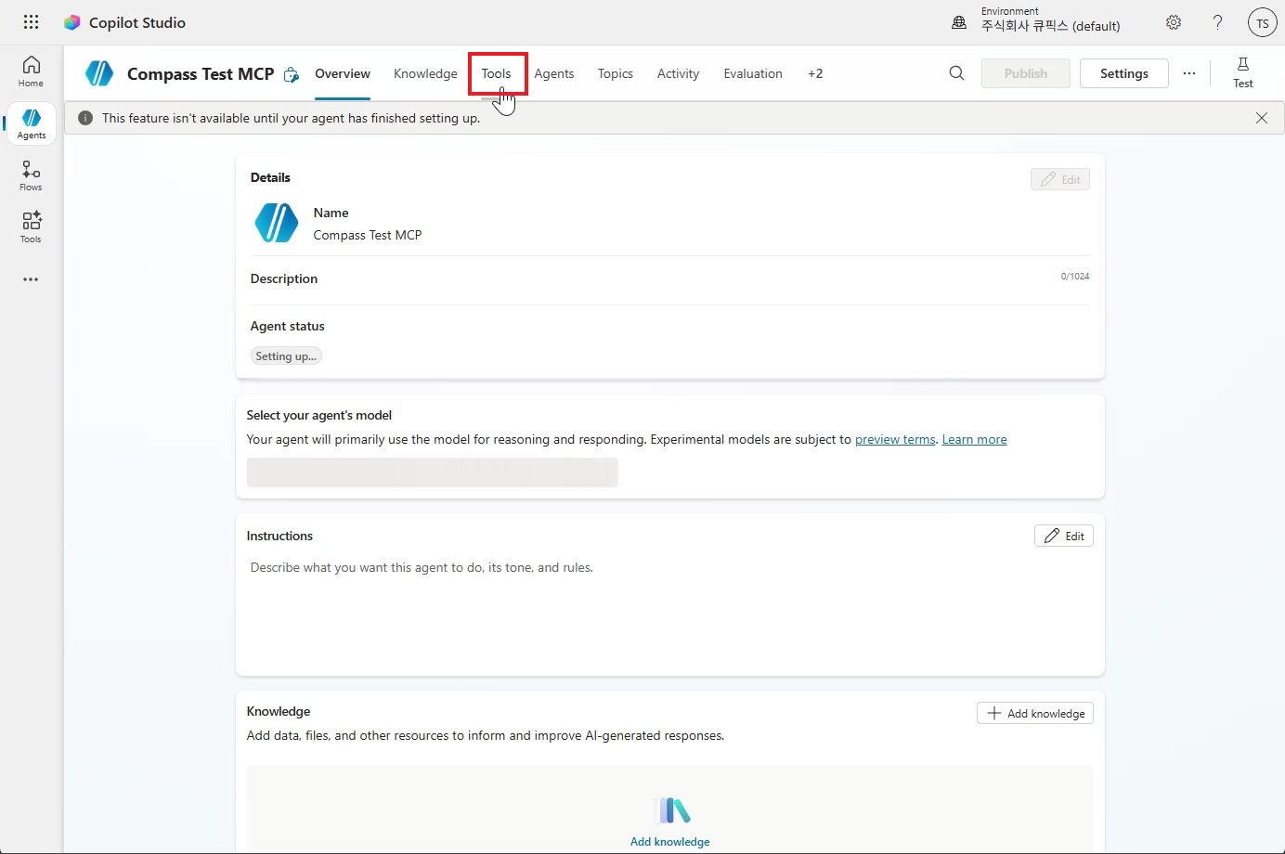Viewport: 1285px width, 854px height.
Task: Open the more options ellipsis near Settings
Action: (x=1189, y=73)
